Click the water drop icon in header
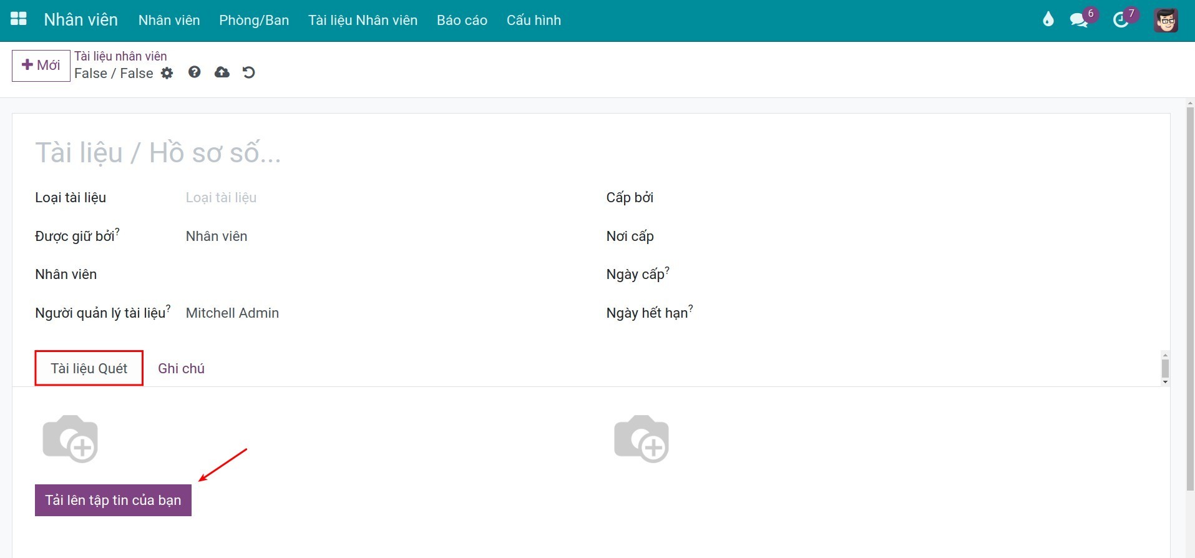 (1048, 19)
